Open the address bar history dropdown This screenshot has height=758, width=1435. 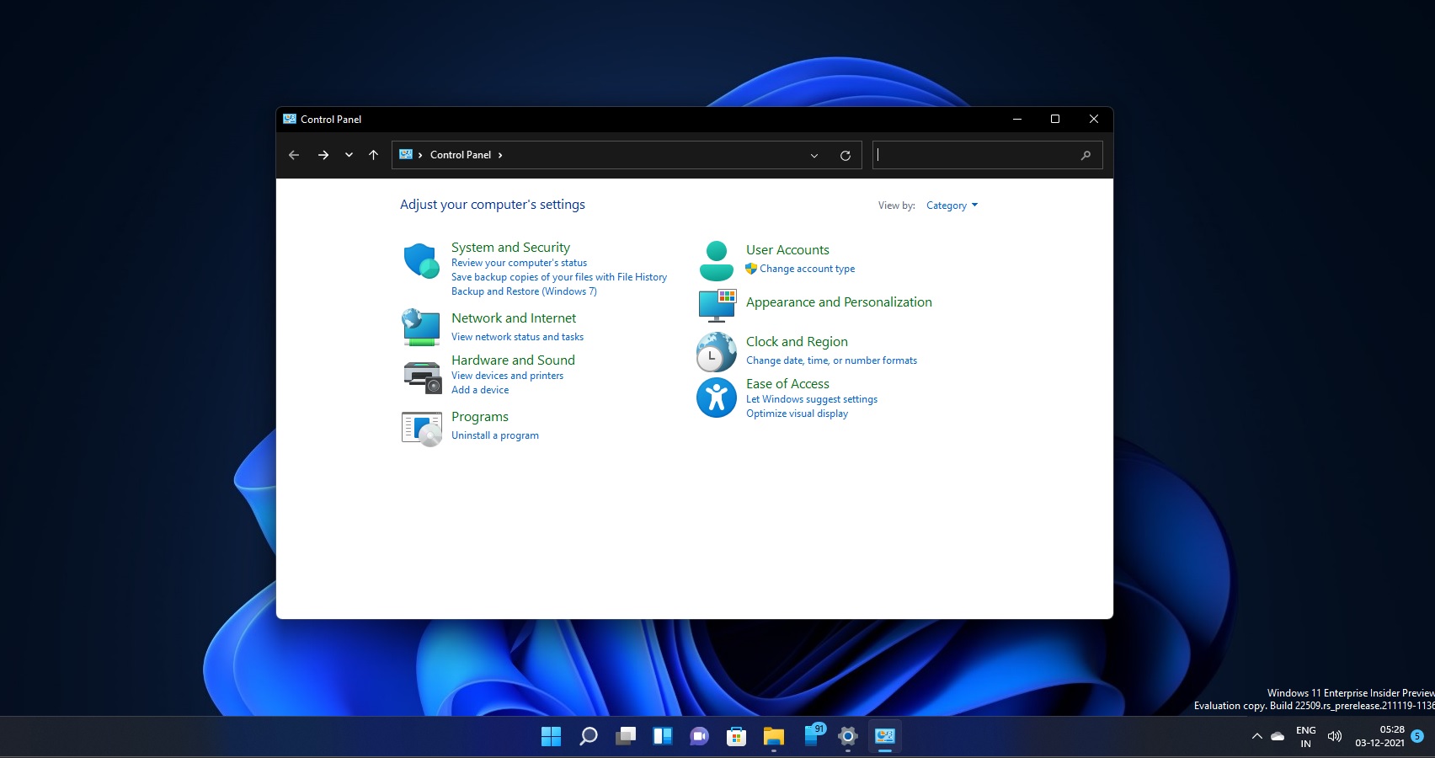click(814, 155)
